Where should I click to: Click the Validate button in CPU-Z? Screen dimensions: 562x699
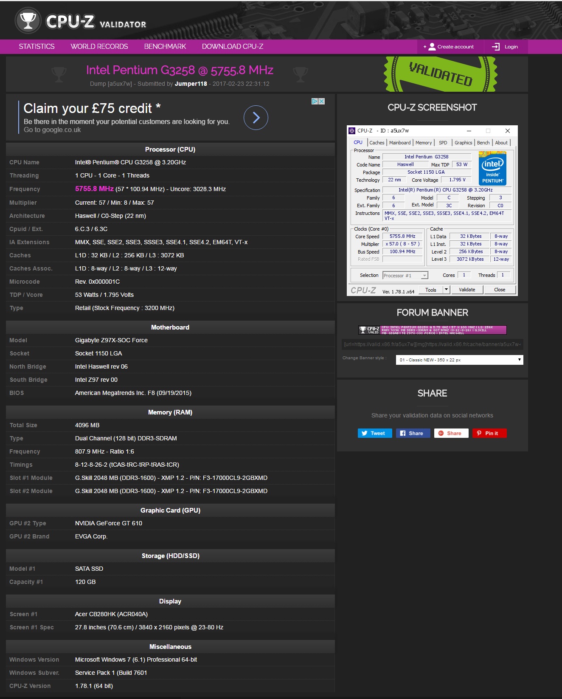tap(467, 290)
